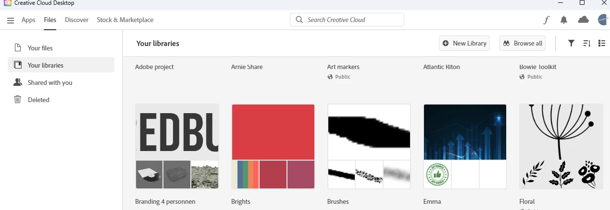The height and width of the screenshot is (210, 610).
Task: Open the Emma library arrows image
Action: pyautogui.click(x=465, y=132)
